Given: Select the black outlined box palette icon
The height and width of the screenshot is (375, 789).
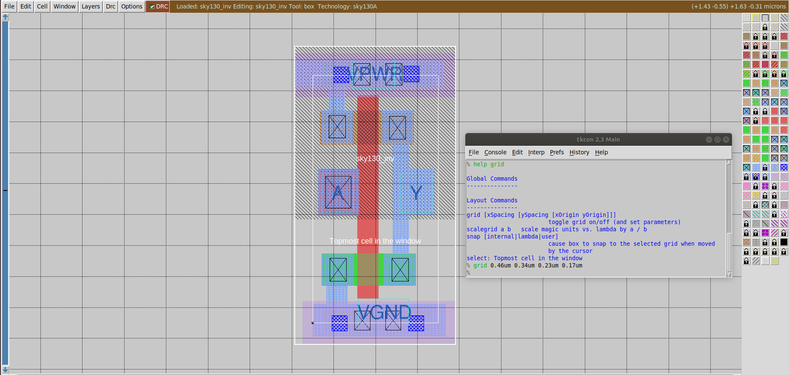Looking at the screenshot, I should (x=765, y=17).
